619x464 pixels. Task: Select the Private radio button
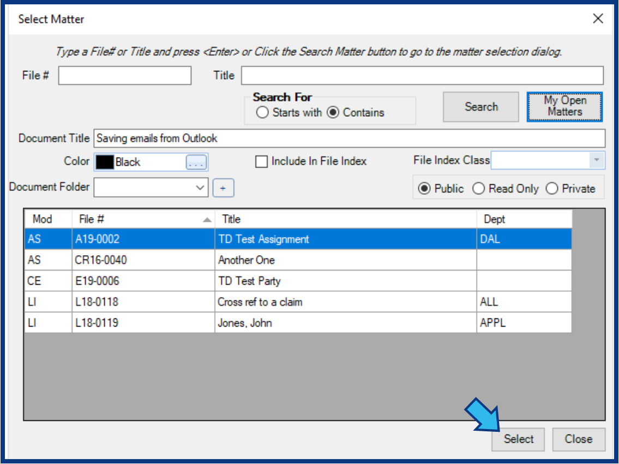[x=551, y=189]
